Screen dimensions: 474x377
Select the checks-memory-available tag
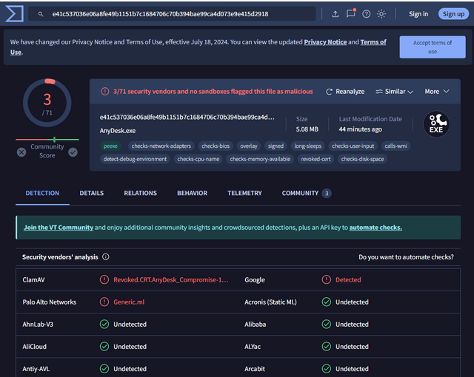click(260, 159)
